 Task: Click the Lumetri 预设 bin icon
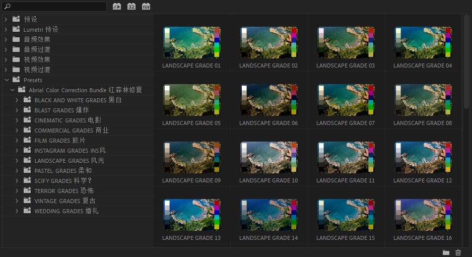[16, 29]
